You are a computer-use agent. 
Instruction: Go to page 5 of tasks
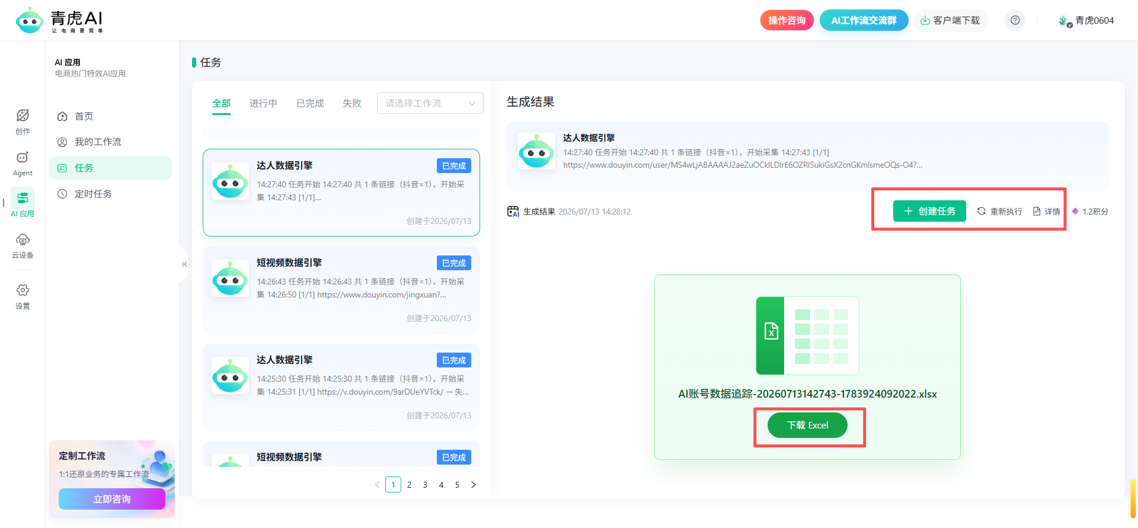point(457,485)
